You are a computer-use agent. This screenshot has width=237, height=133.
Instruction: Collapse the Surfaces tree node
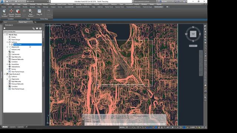pyautogui.click(x=7, y=42)
